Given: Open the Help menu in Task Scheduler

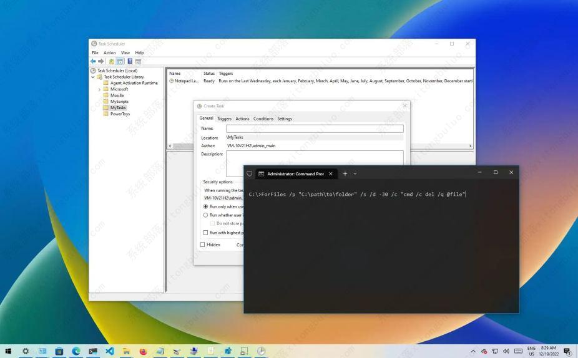Looking at the screenshot, I should pos(139,52).
